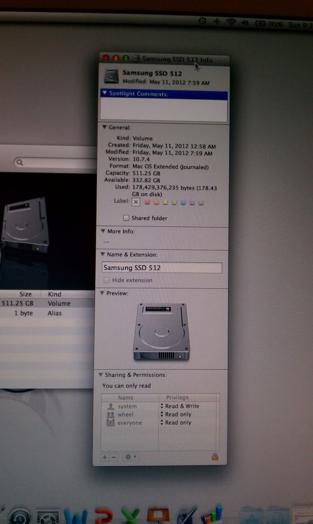The height and width of the screenshot is (524, 313).
Task: Apply the purple label color
Action: tap(192, 202)
